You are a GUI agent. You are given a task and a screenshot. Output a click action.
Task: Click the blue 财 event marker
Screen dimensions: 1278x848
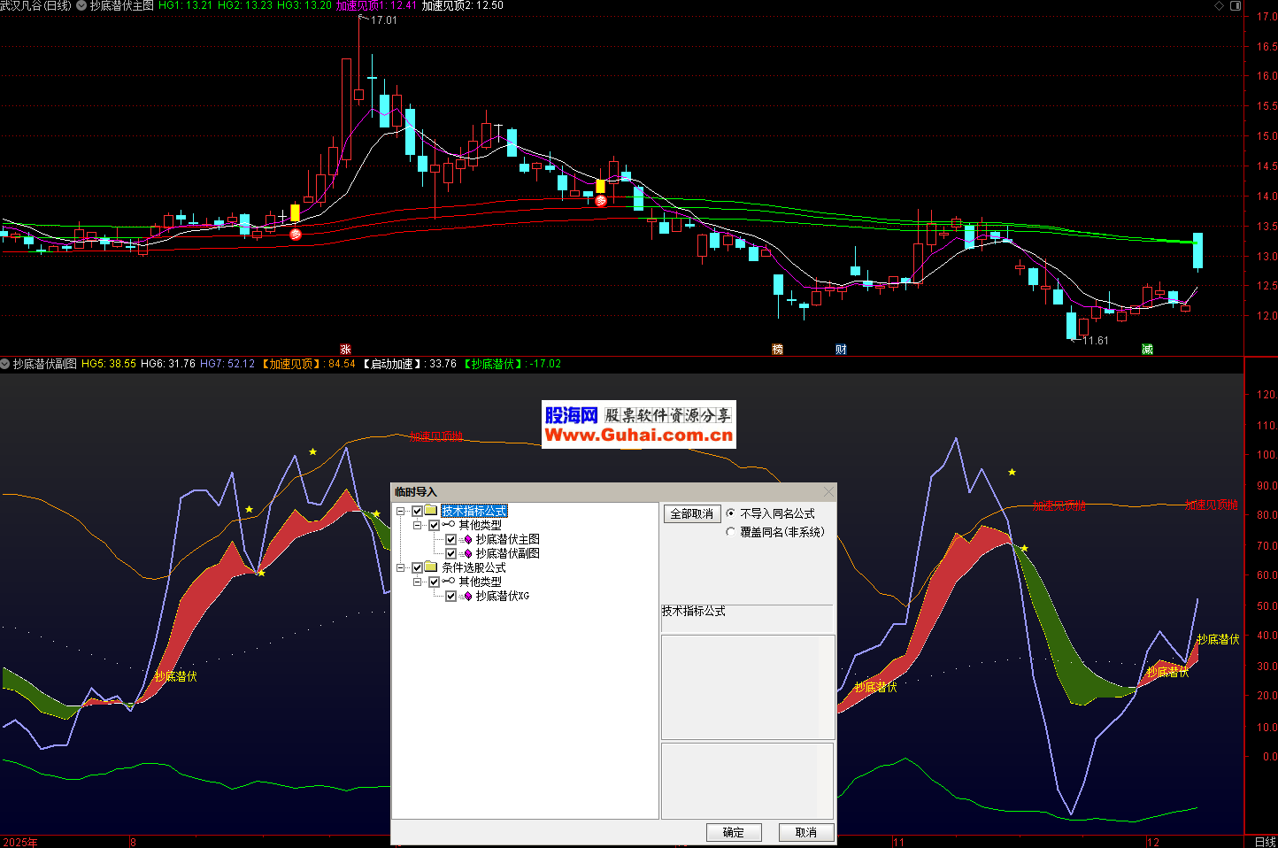[x=841, y=350]
